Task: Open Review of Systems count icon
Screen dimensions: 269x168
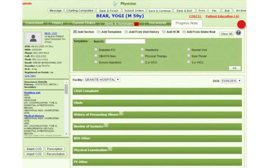Action: tap(106, 125)
